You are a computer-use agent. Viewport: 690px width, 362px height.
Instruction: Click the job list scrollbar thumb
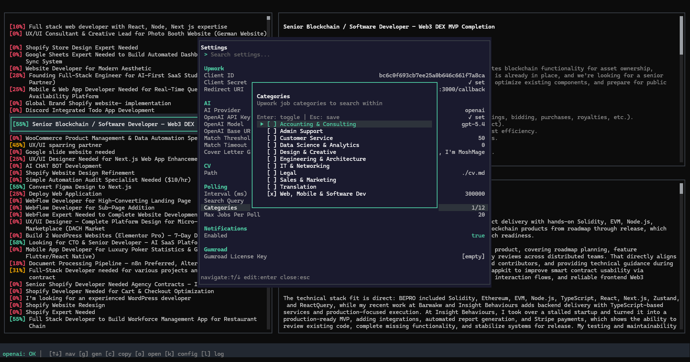click(x=268, y=18)
